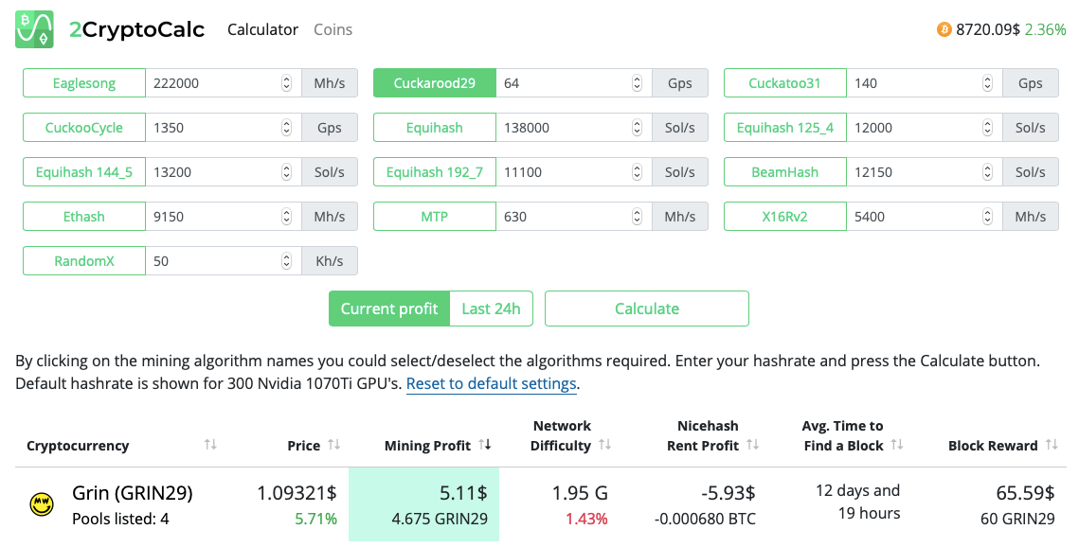Image resolution: width=1079 pixels, height=547 pixels.
Task: Click the 2CryptoCalc green logo icon
Action: 34,29
